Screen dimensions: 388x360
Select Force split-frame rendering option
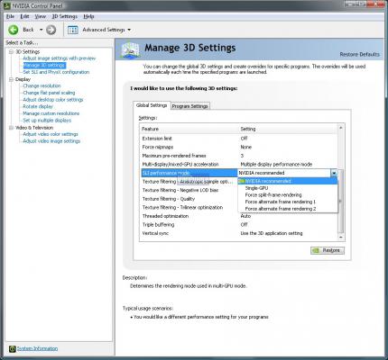coord(273,195)
